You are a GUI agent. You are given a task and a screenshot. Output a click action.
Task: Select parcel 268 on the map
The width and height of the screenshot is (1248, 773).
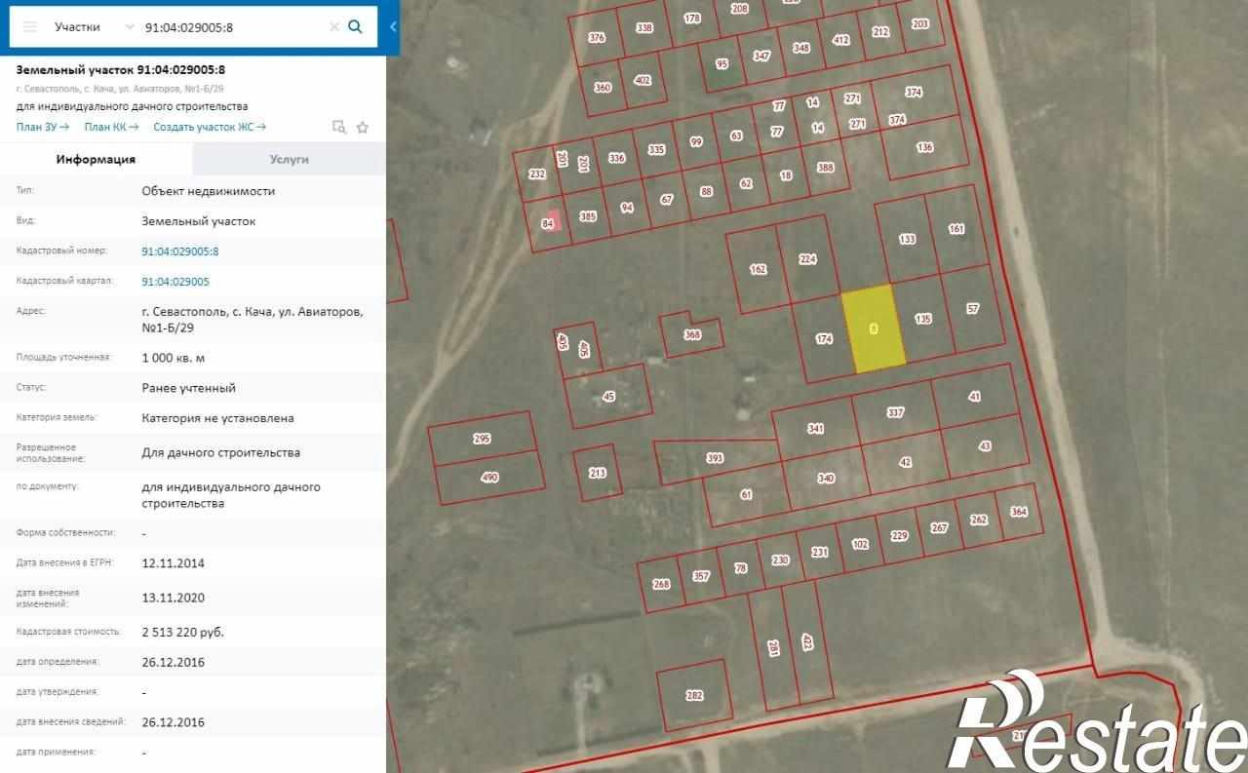coord(661,584)
